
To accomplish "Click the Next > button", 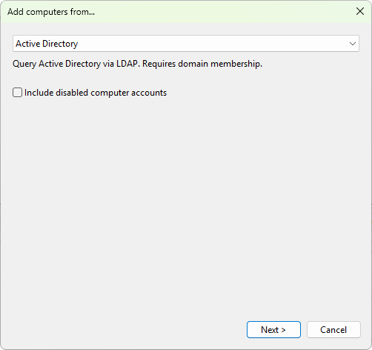I will point(273,329).
